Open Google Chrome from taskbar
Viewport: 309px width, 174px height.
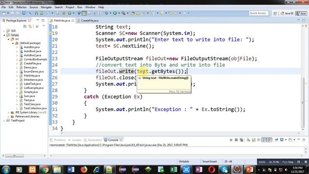(x=45, y=170)
